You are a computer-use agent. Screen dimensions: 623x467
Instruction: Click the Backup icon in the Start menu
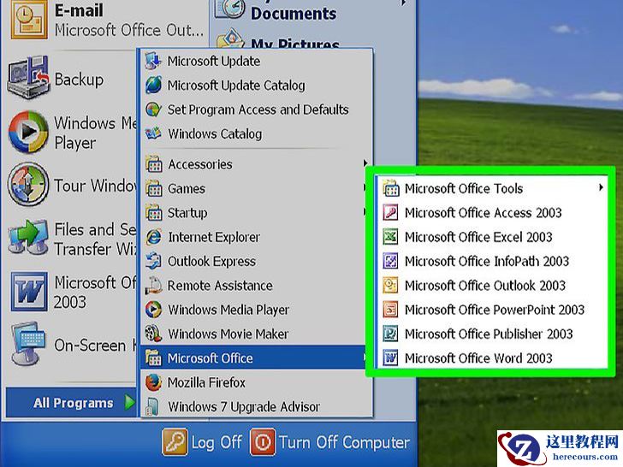coord(28,78)
